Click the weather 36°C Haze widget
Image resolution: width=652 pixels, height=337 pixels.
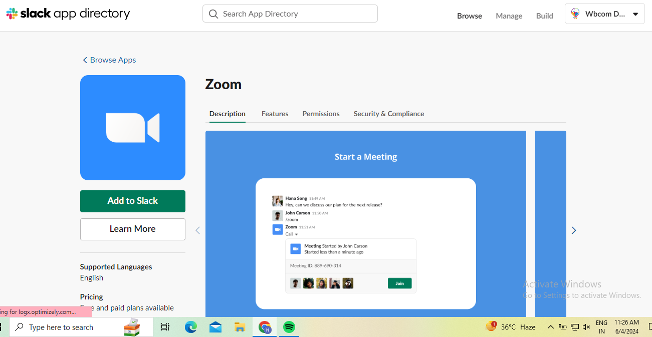coord(511,327)
